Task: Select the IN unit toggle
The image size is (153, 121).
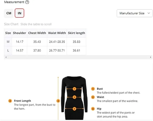Action: pyautogui.click(x=20, y=13)
